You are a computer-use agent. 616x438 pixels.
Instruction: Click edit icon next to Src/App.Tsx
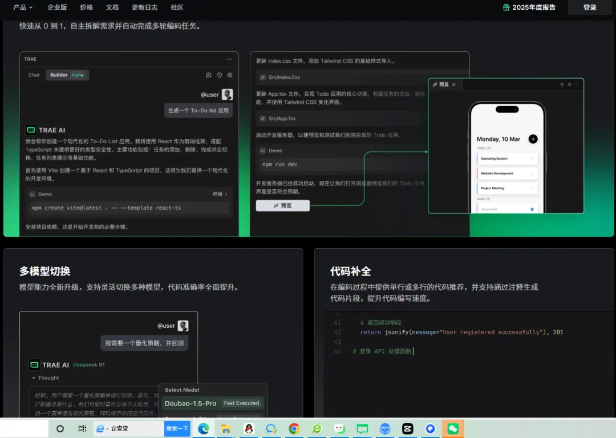[263, 119]
